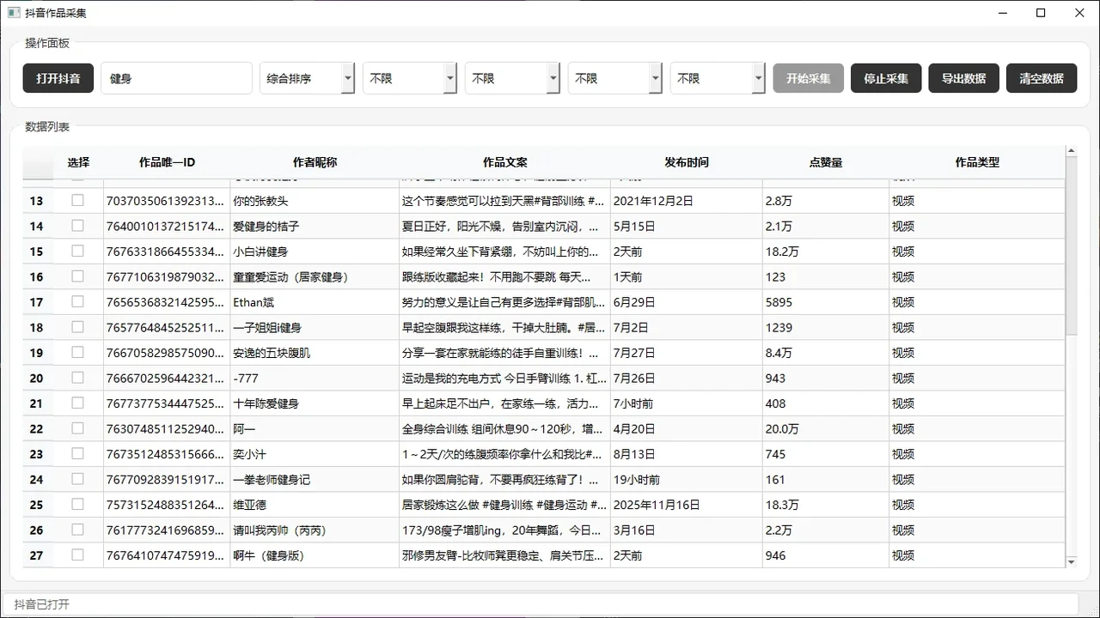Click the 作品文案 column header
This screenshot has height=618, width=1100.
504,162
